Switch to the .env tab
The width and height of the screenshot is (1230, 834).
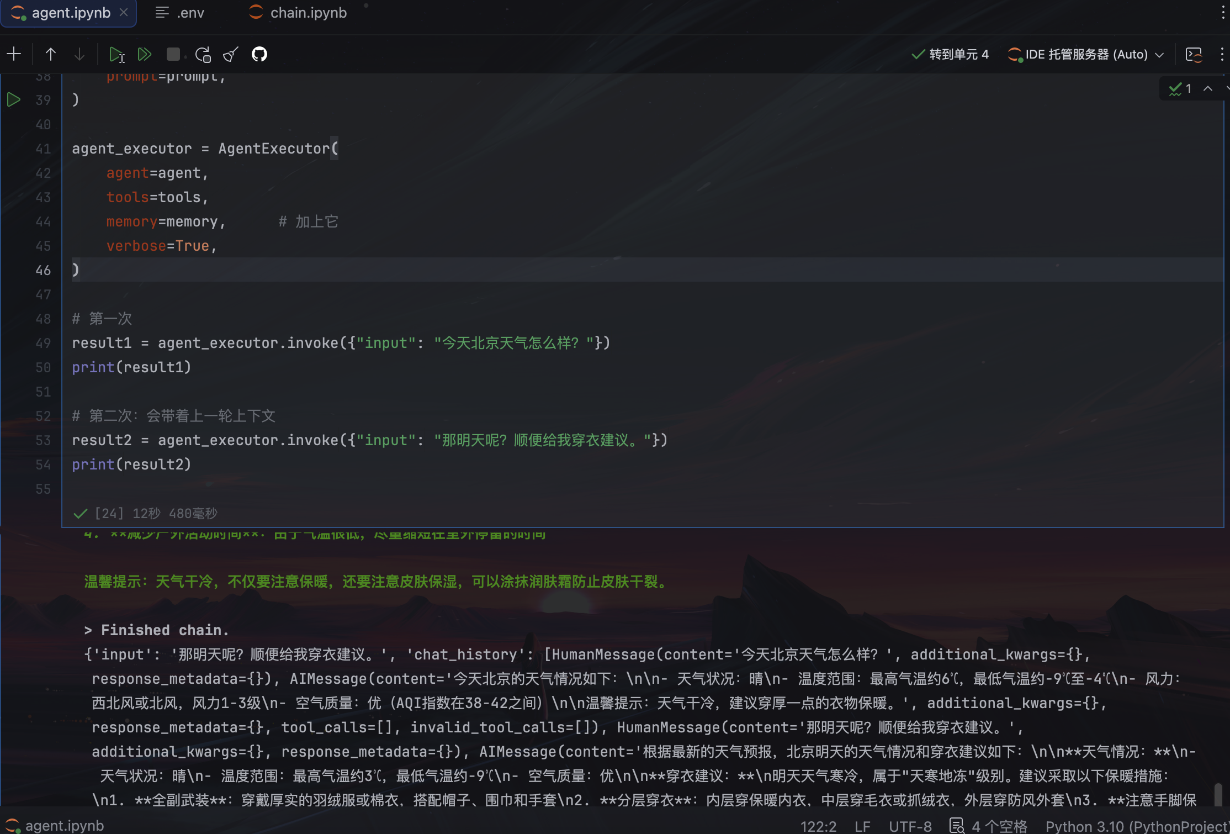(x=181, y=13)
